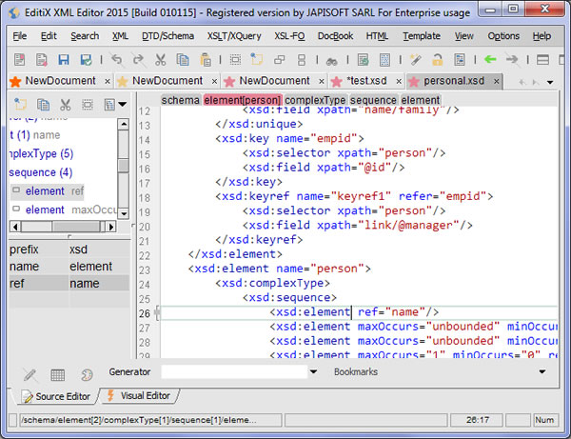
Task: Click the tree vertical scrollbar down arrow
Action: tap(124, 213)
